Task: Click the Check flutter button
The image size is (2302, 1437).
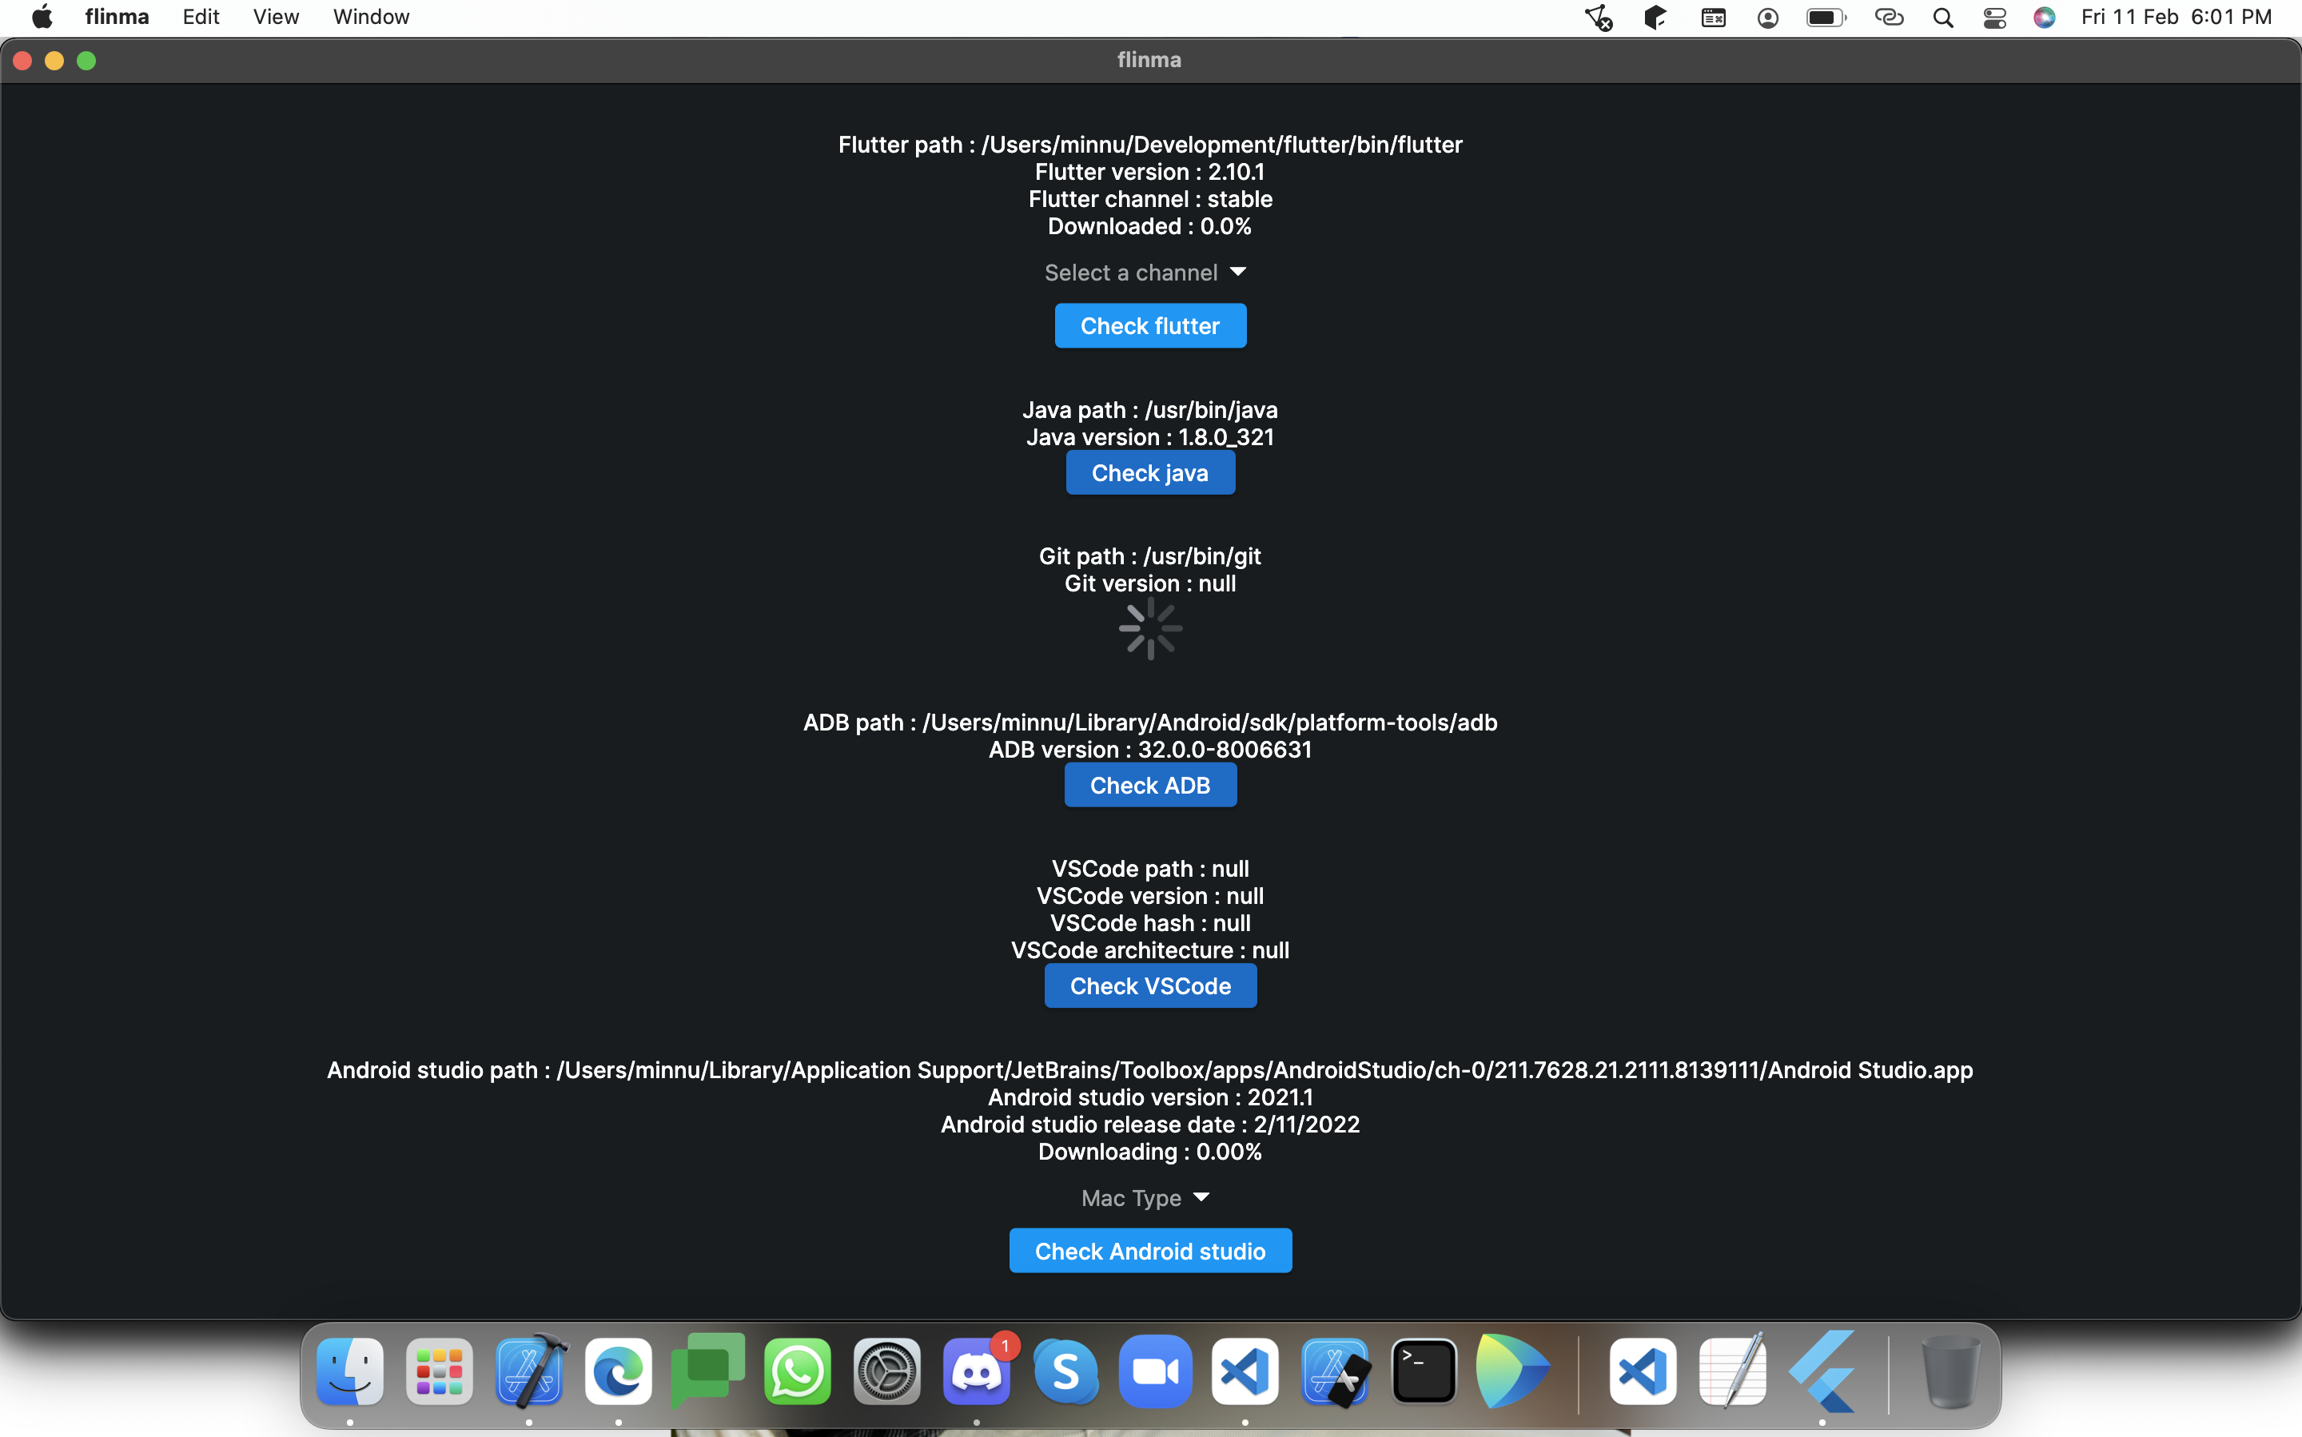Action: 1150,326
